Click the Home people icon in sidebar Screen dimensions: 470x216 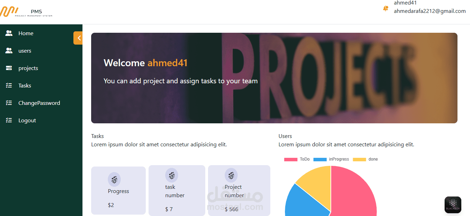point(9,33)
